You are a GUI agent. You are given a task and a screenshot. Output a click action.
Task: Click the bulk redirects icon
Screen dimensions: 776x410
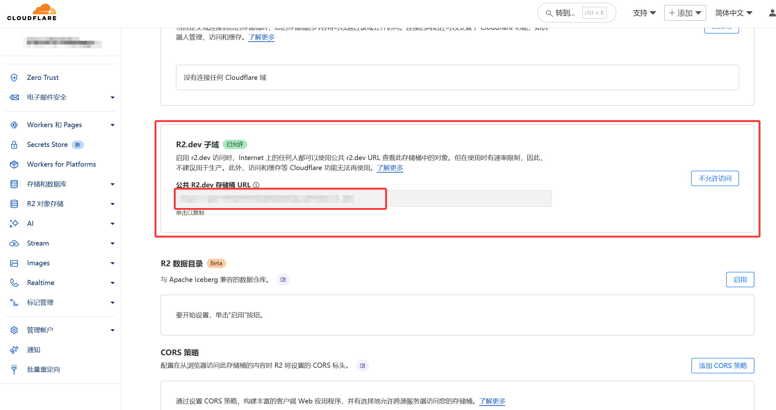click(14, 369)
